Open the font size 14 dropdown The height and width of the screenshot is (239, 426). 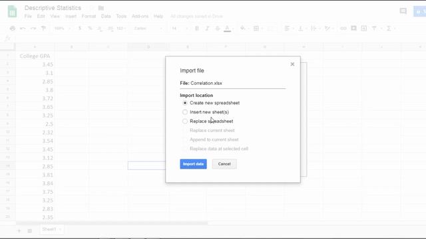click(179, 28)
